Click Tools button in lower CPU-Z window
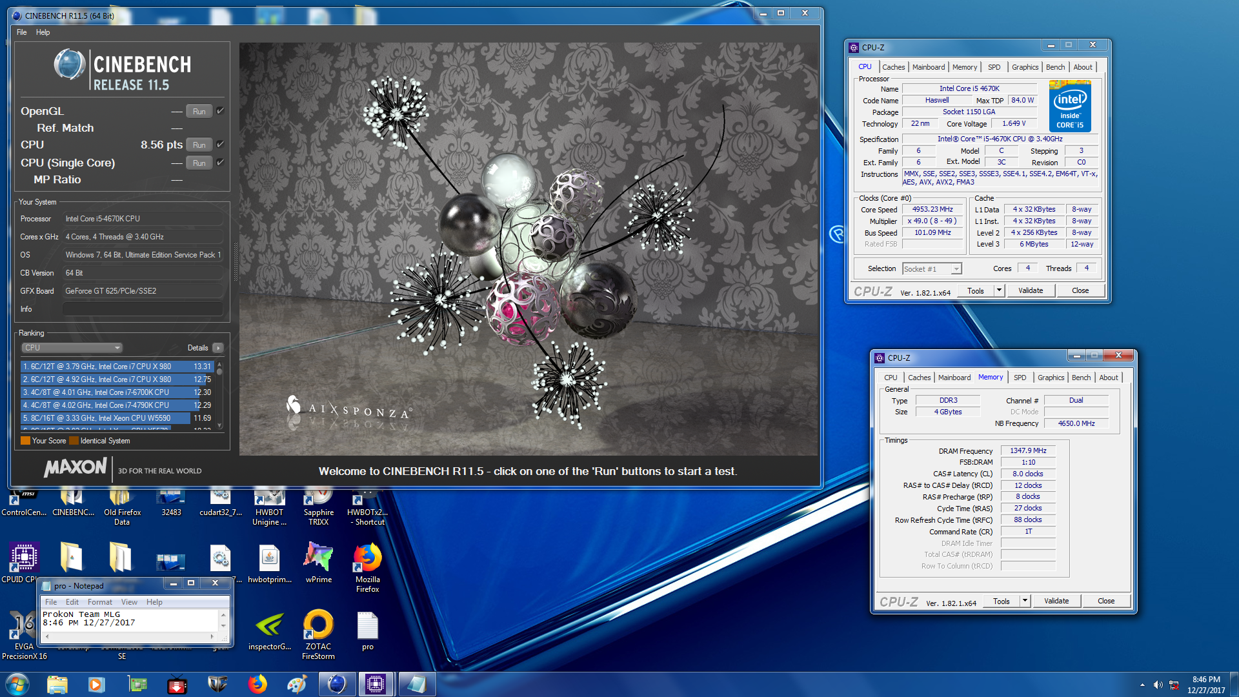This screenshot has width=1239, height=697. pyautogui.click(x=1001, y=601)
